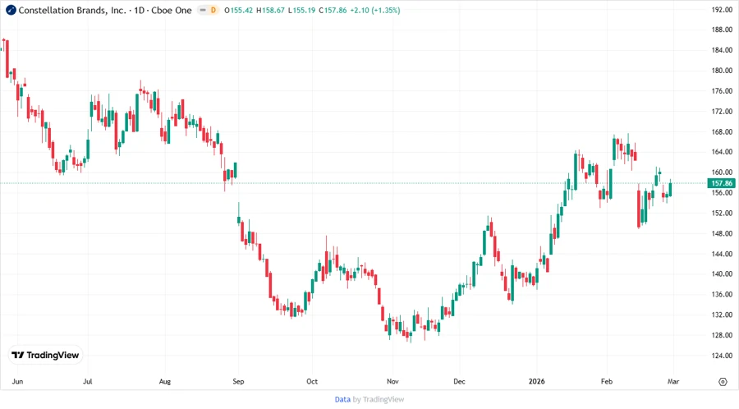Image resolution: width=739 pixels, height=409 pixels.
Task: Click the delayed data 'D' indicator badge
Action: pos(213,10)
